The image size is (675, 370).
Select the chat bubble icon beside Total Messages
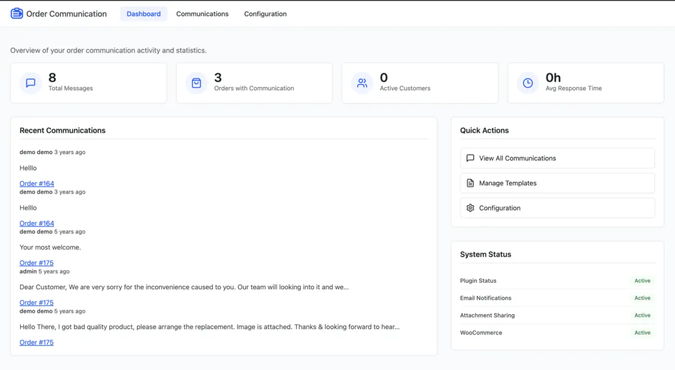(x=30, y=82)
